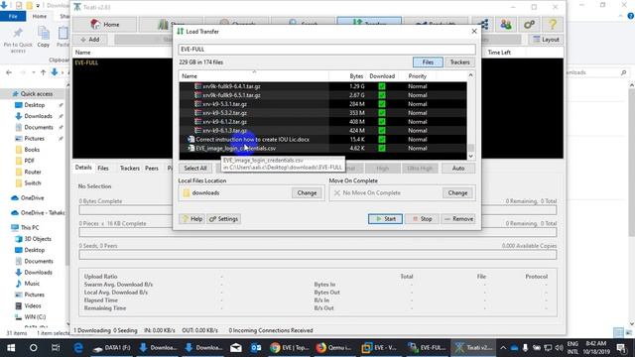Select file icon of xrv-k9-5.3.2.tar.gz

pos(197,113)
